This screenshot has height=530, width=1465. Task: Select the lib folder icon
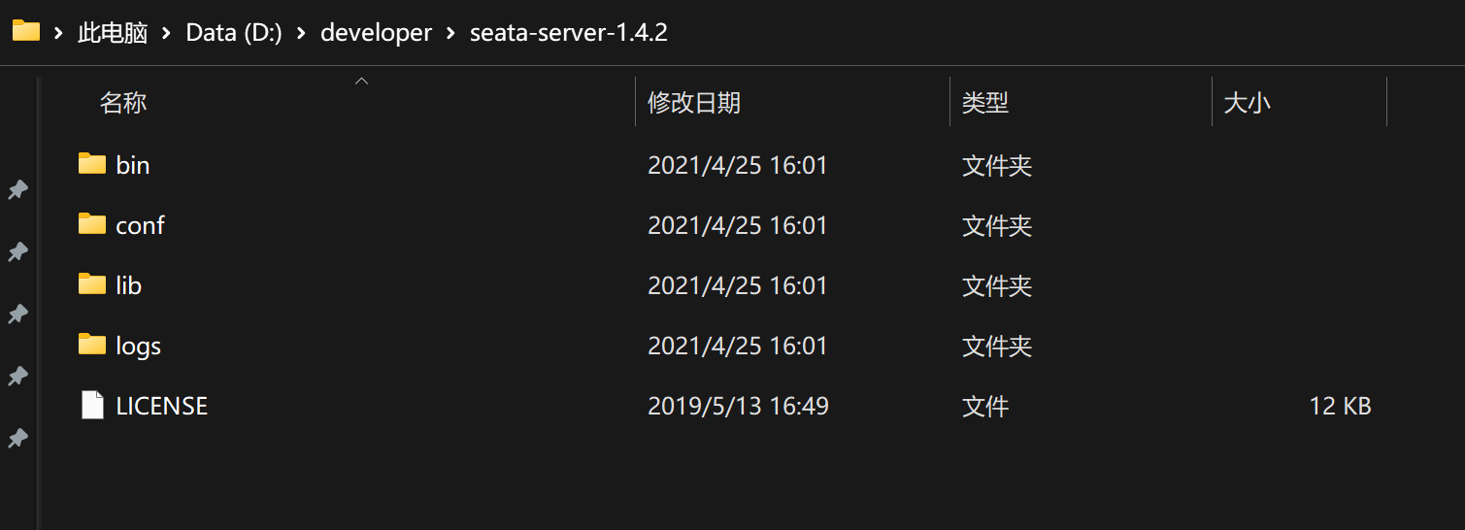tap(92, 284)
